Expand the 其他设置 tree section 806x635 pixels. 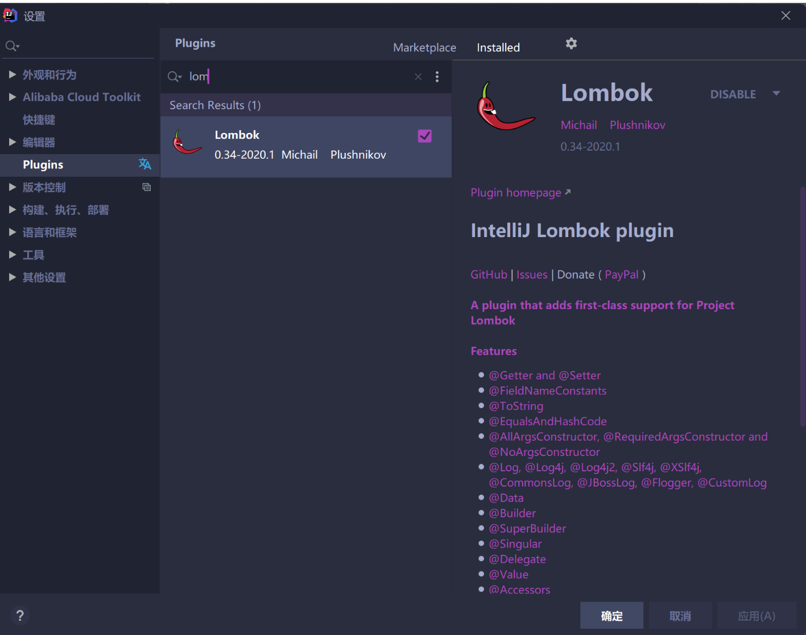[13, 277]
